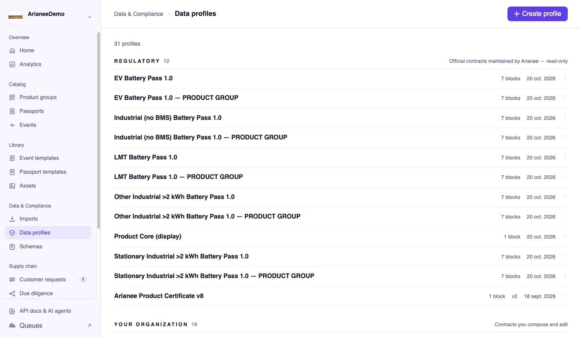
Task: Click the 18 sept. 2026 date
Action: pyautogui.click(x=540, y=296)
